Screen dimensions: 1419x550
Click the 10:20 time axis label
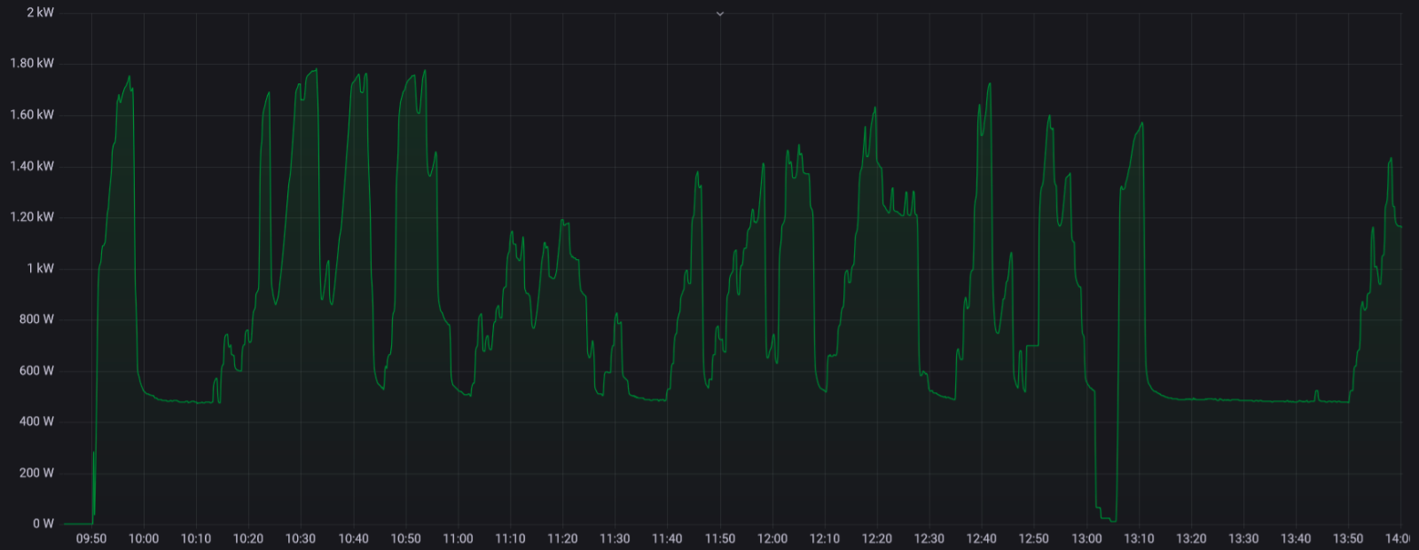pos(248,538)
